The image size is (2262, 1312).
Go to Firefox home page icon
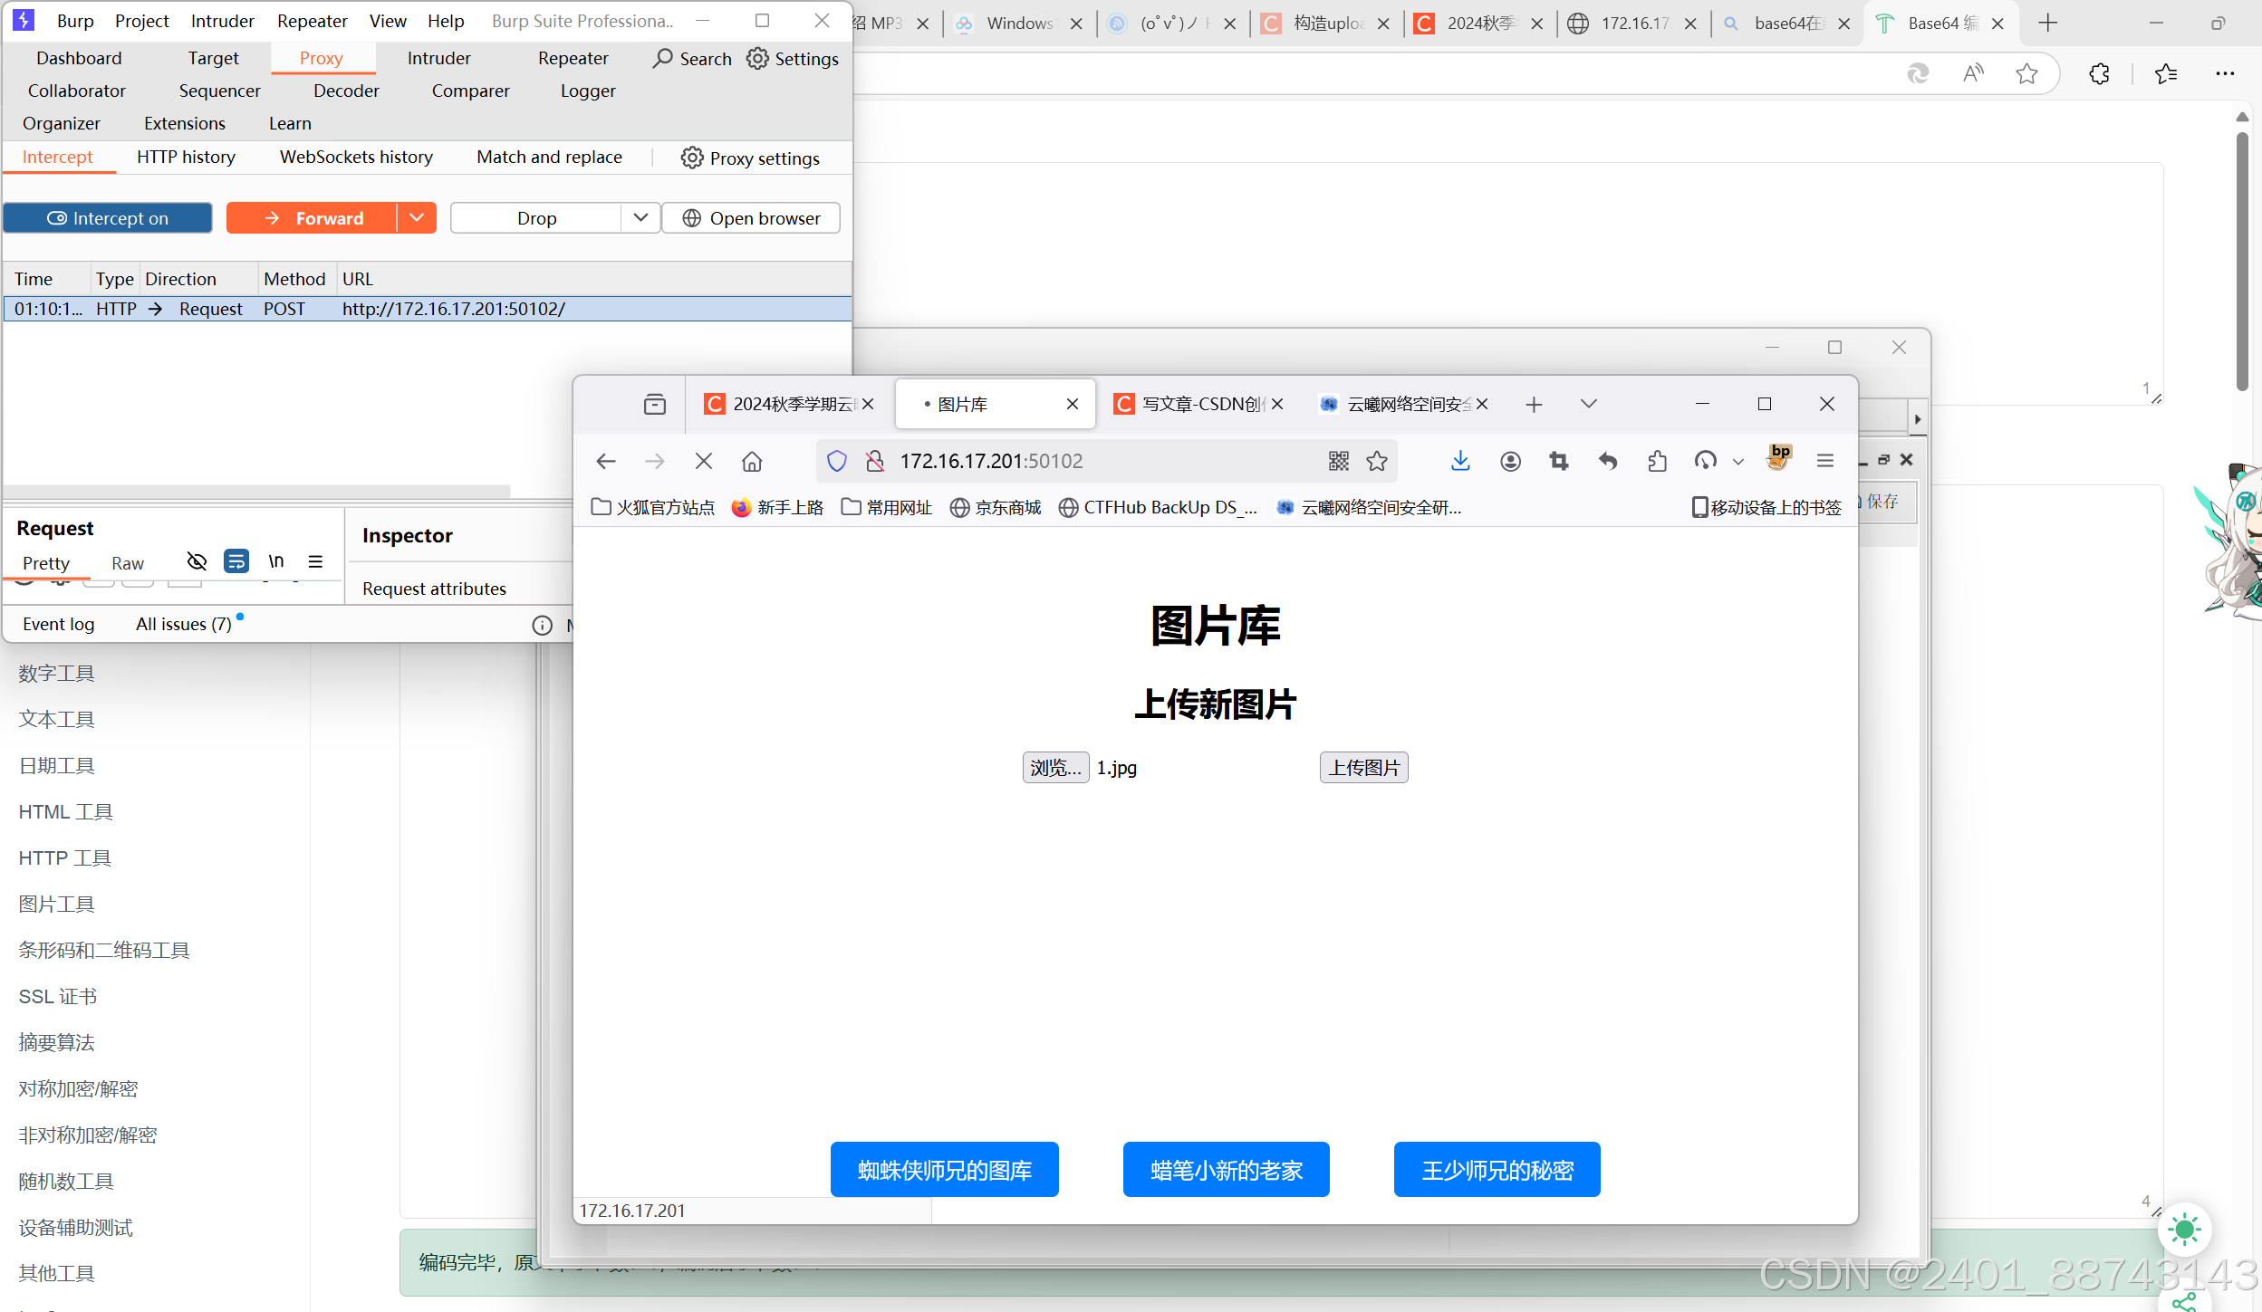point(751,461)
